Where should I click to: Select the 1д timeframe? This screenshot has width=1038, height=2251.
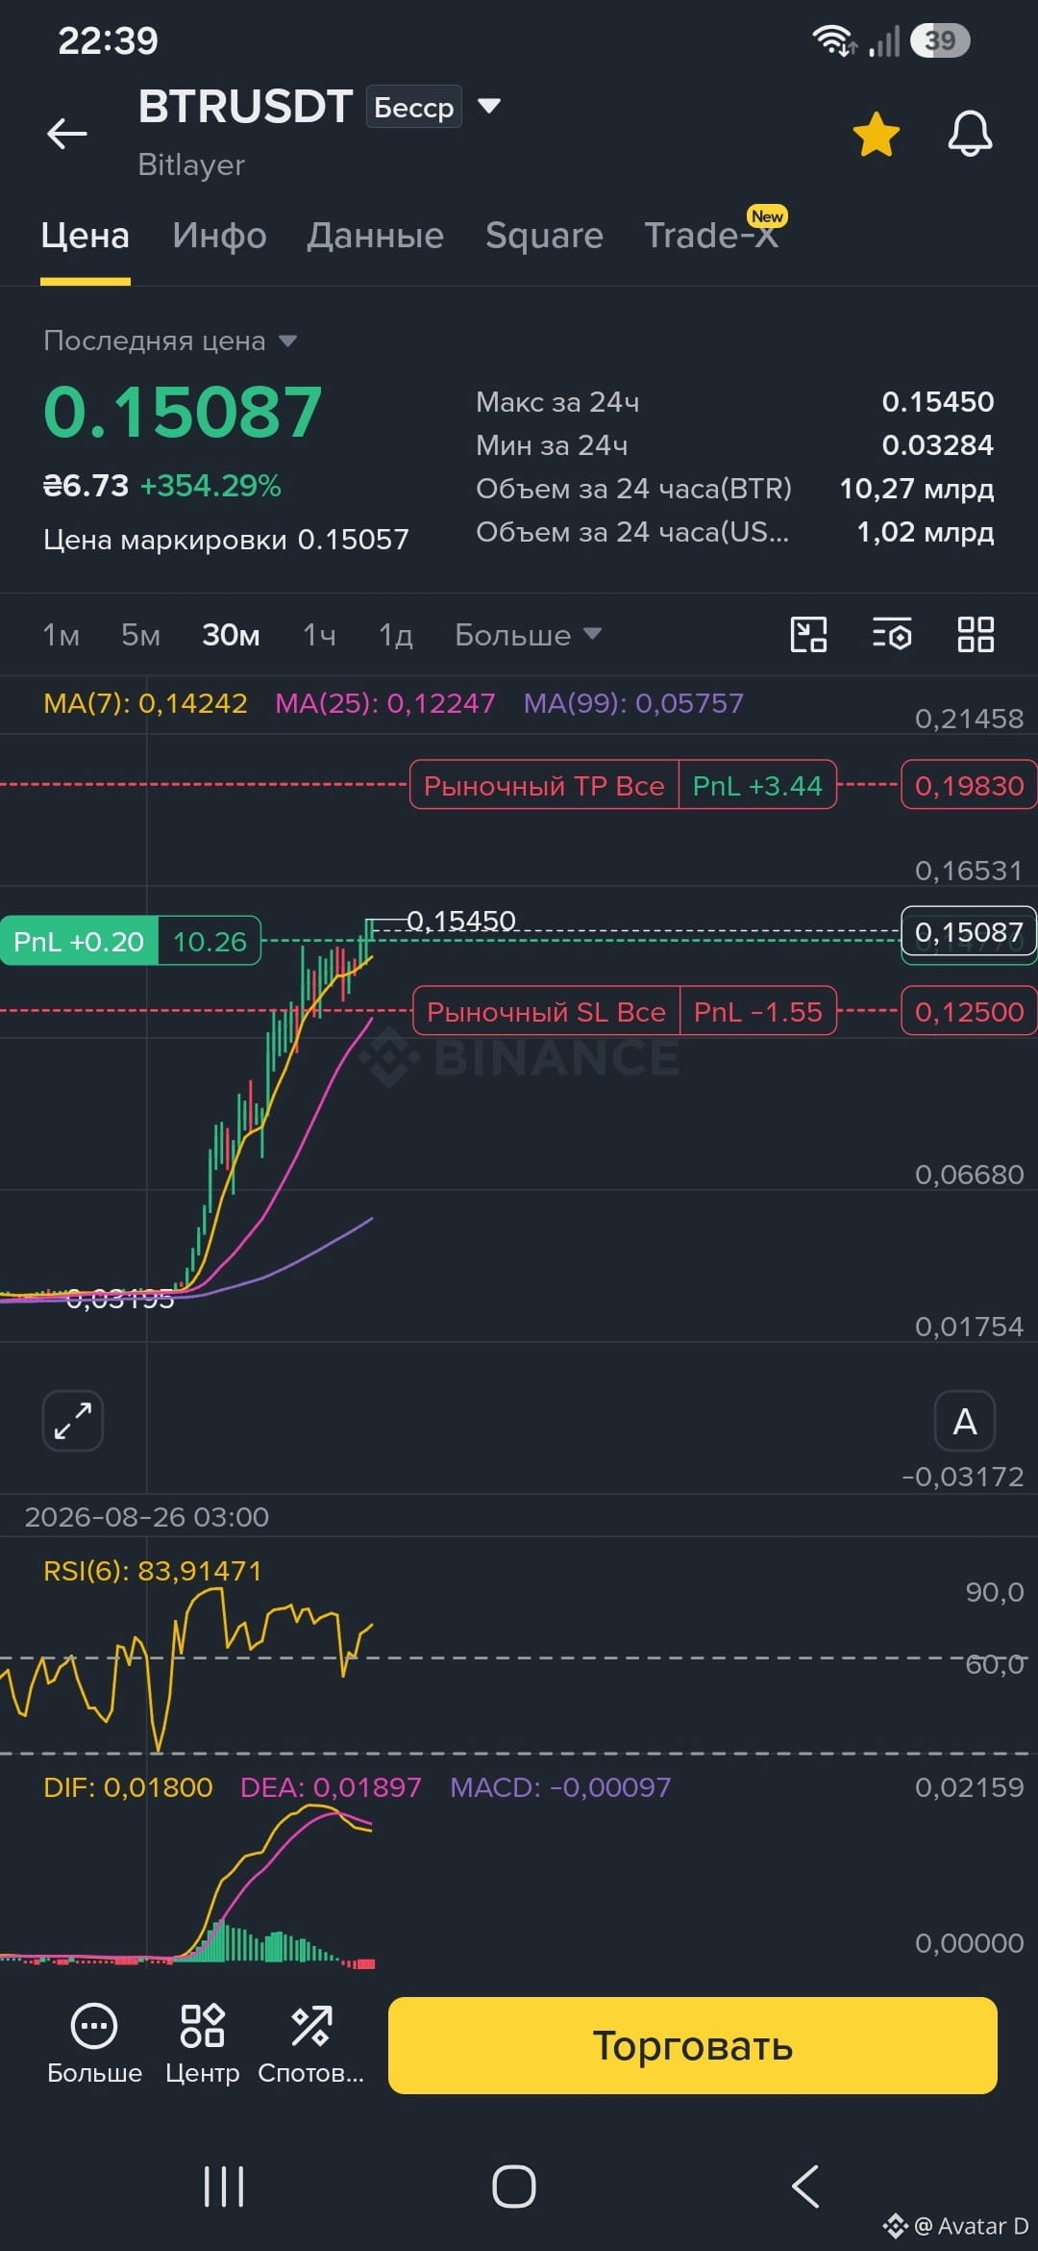pyautogui.click(x=395, y=635)
